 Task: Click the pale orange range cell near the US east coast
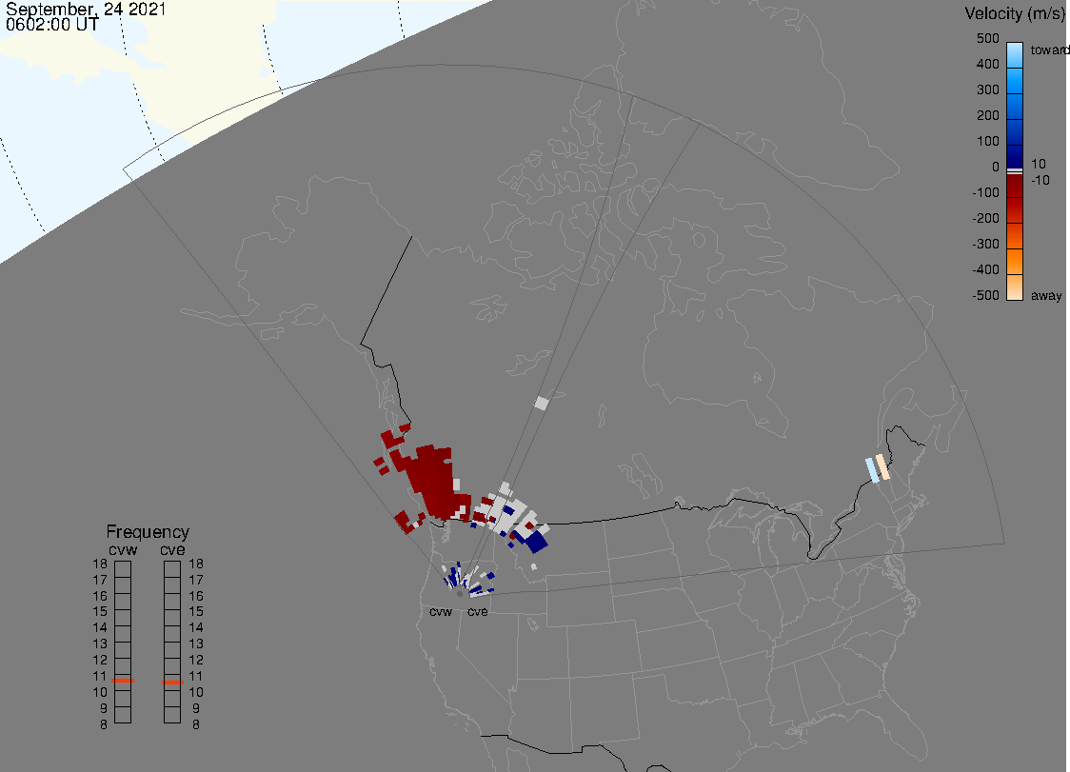(883, 466)
